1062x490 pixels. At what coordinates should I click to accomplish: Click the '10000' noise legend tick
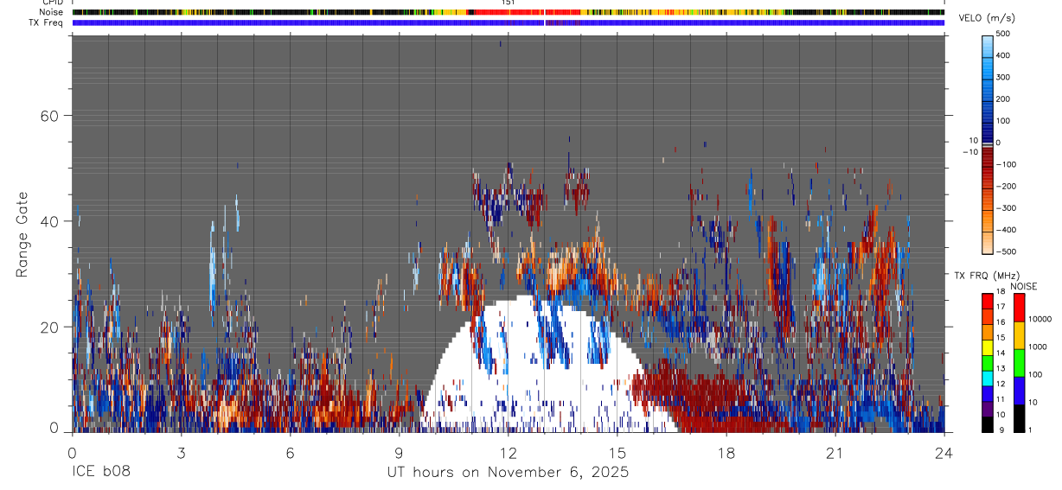coord(1040,318)
